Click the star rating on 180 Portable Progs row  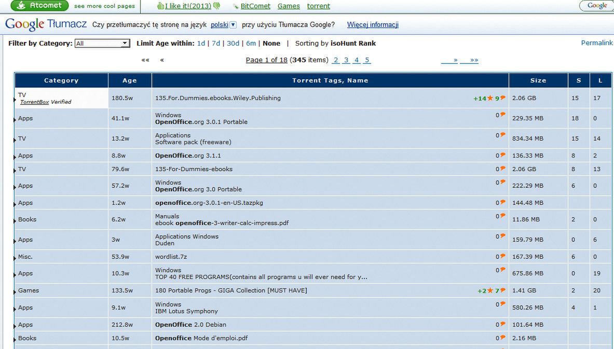coord(490,291)
